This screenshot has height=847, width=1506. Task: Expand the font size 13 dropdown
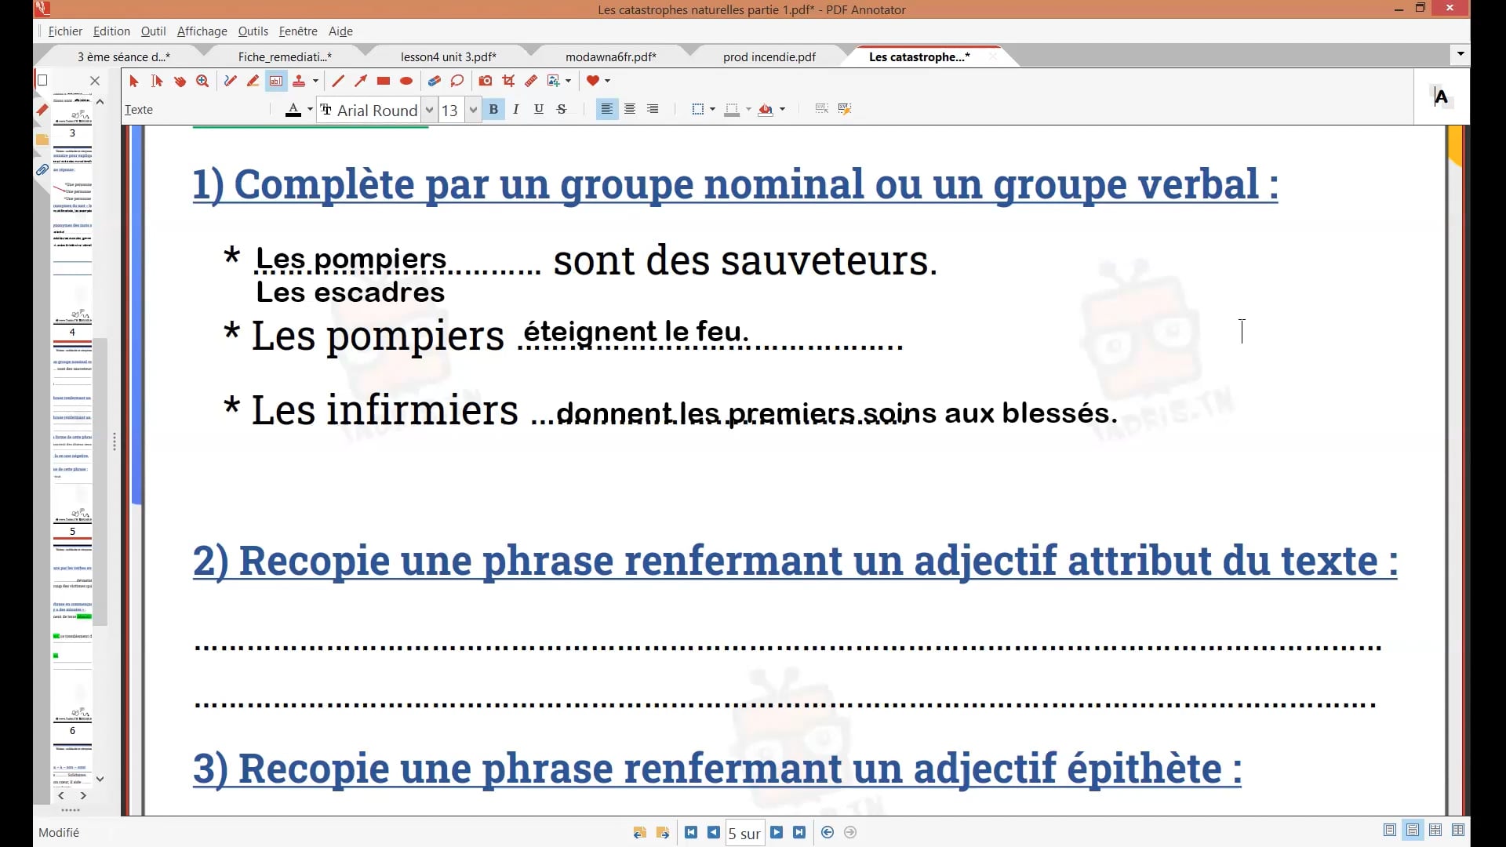pyautogui.click(x=473, y=110)
